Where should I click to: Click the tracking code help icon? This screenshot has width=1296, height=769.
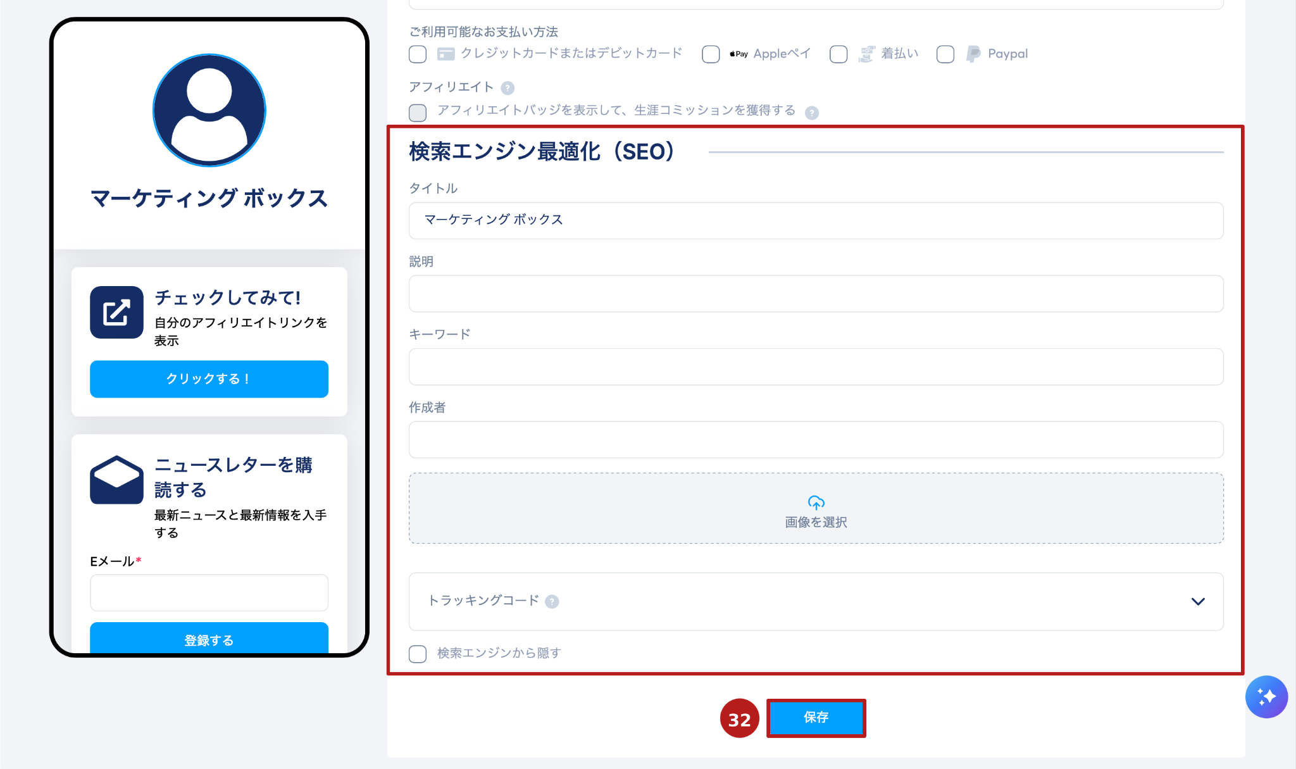click(552, 601)
